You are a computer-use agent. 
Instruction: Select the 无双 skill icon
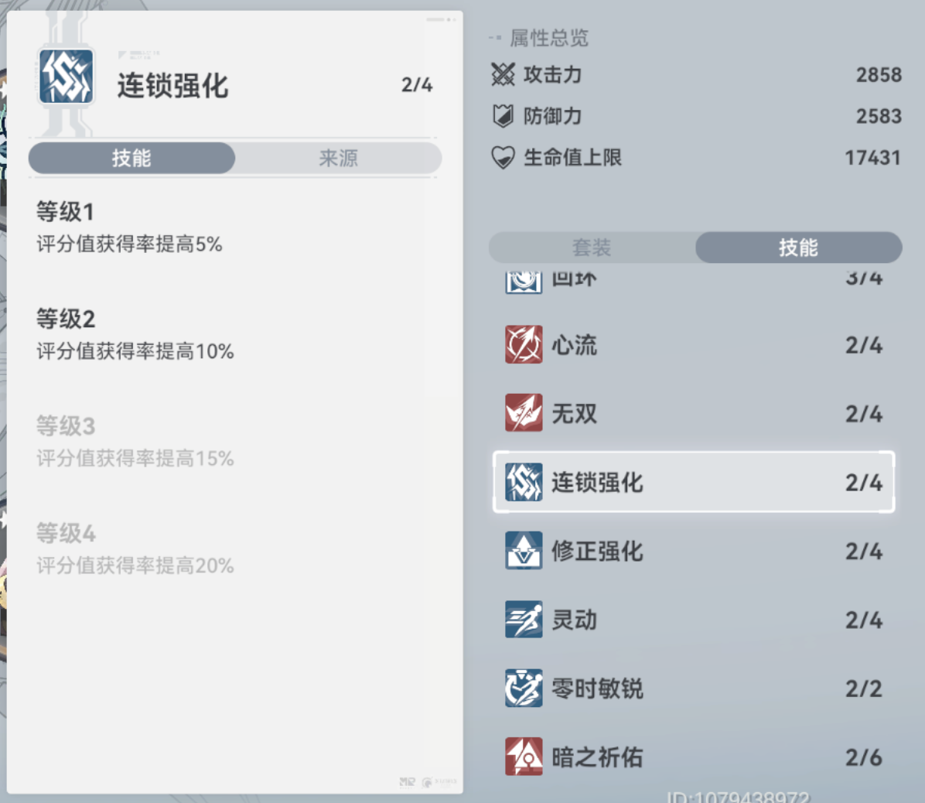click(524, 413)
